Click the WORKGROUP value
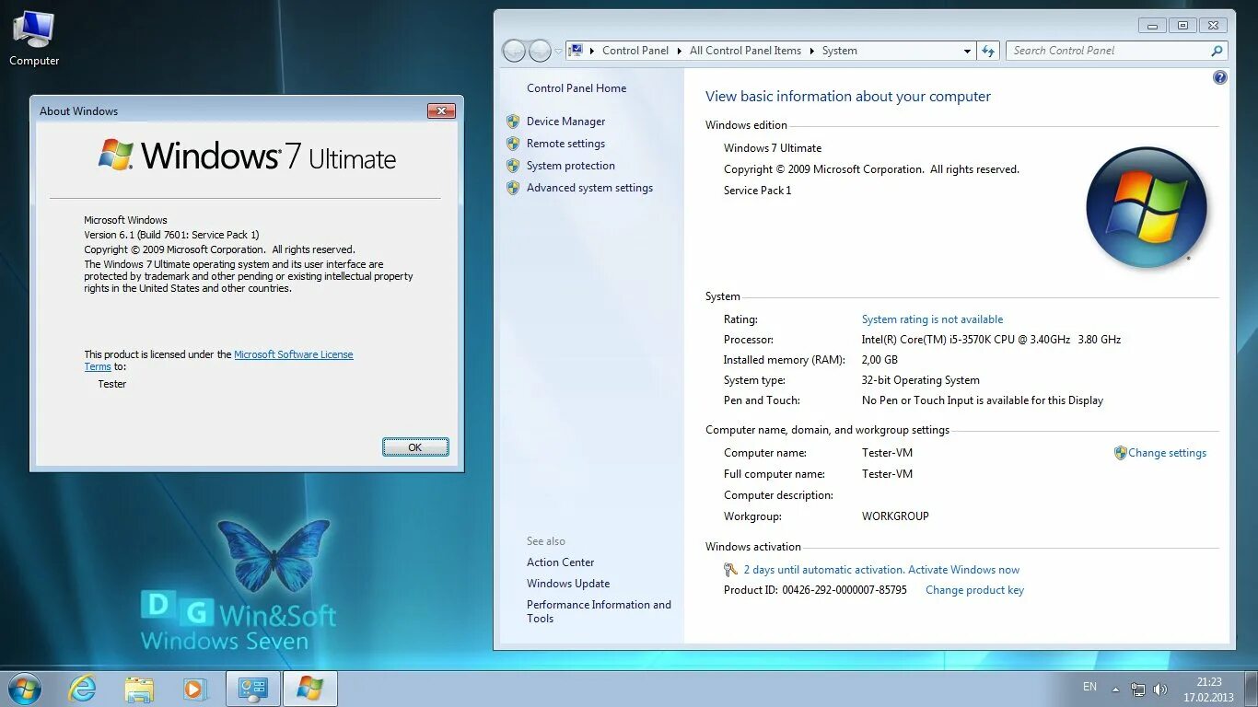This screenshot has height=707, width=1258. (x=895, y=516)
